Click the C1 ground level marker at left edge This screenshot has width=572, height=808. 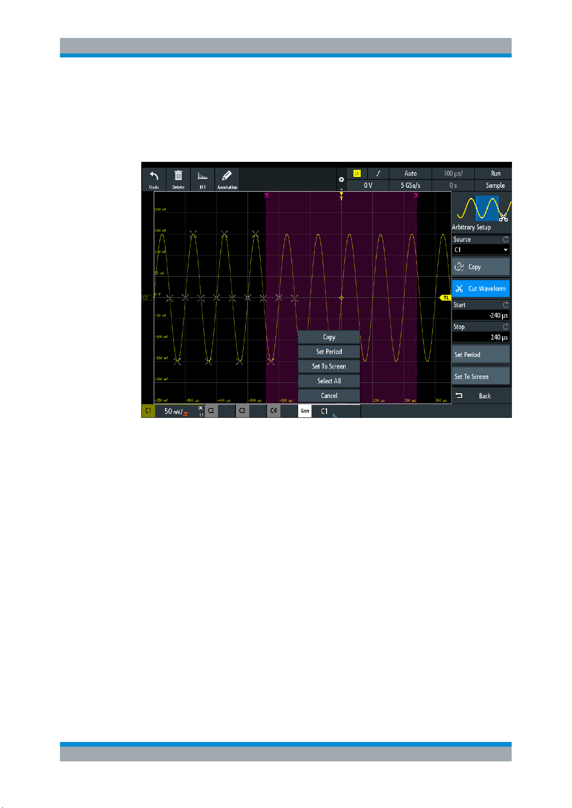(146, 298)
